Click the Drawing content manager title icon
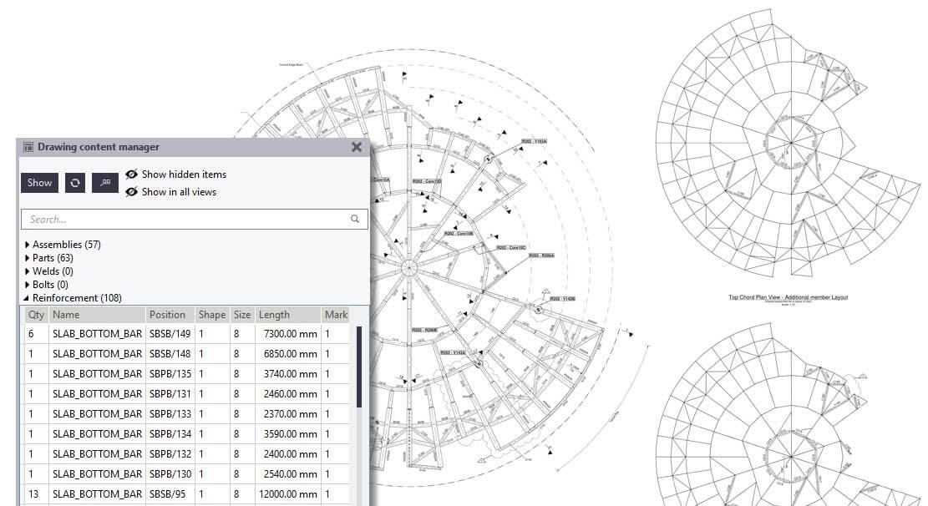928x506 pixels. (x=28, y=147)
